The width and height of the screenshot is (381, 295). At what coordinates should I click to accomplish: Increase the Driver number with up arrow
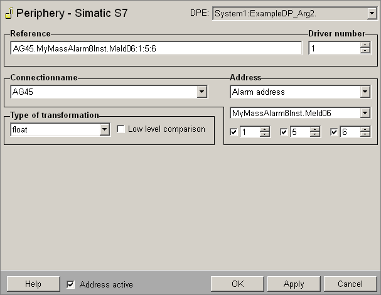[x=365, y=45]
